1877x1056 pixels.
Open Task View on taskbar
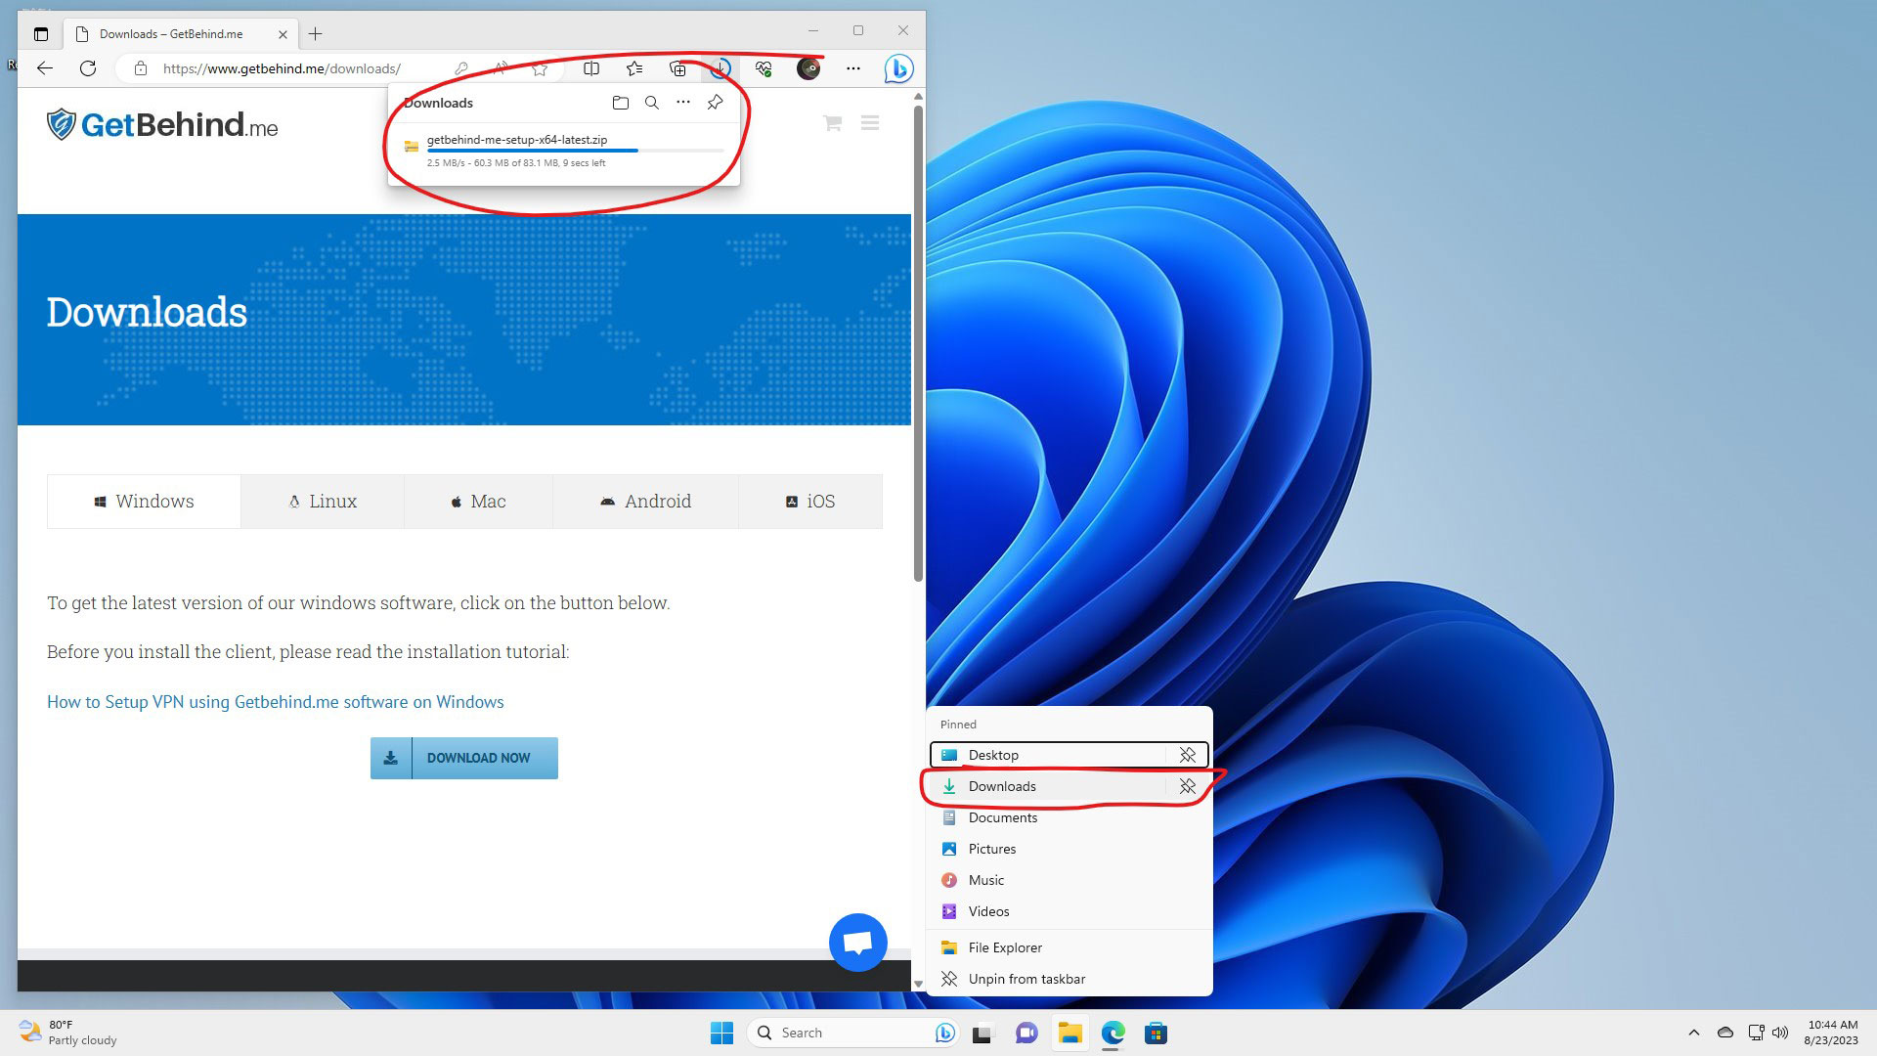(x=982, y=1033)
